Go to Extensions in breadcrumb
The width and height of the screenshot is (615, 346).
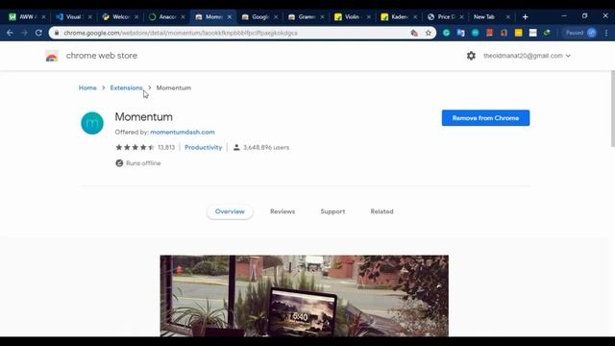click(x=126, y=87)
